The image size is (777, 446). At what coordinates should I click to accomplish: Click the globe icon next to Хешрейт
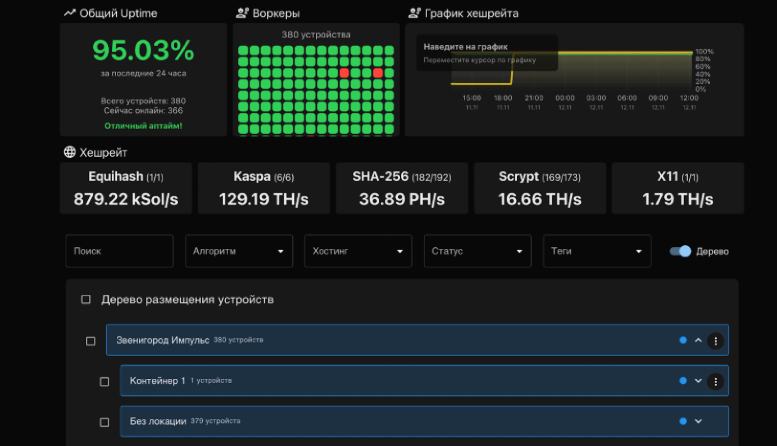[70, 152]
